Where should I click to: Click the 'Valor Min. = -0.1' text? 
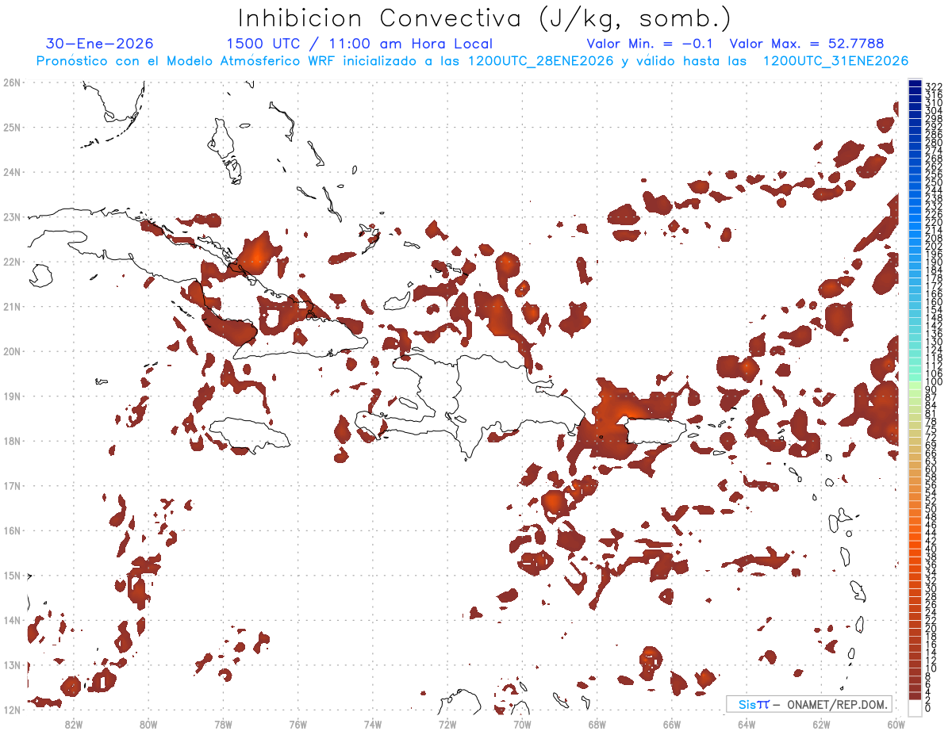pos(650,44)
